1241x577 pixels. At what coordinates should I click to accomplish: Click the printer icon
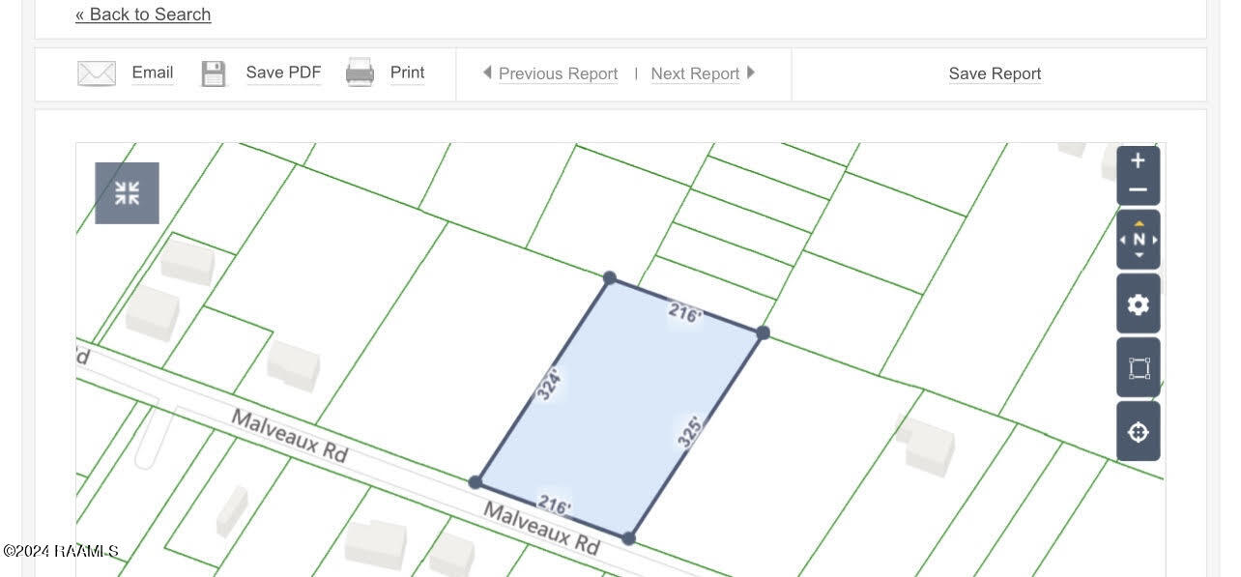360,72
